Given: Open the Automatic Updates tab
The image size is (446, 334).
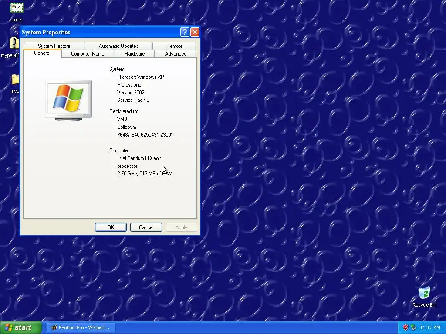Looking at the screenshot, I should click(x=118, y=46).
